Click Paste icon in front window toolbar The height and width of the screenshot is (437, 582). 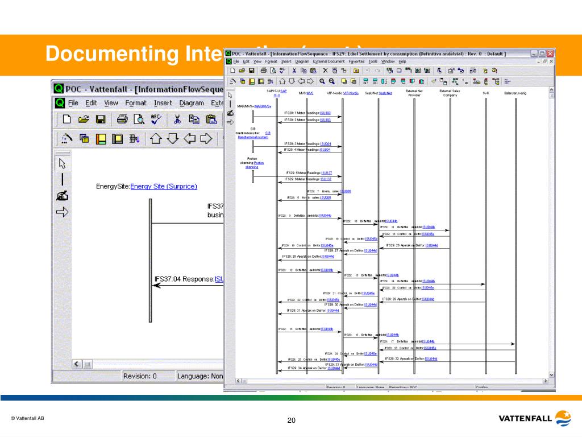[x=313, y=70]
